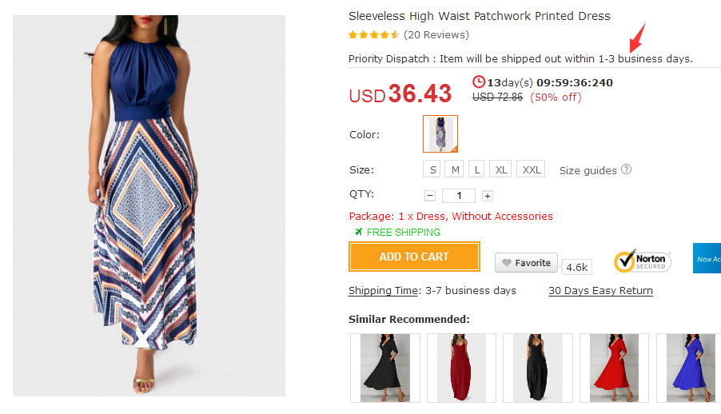Add the dress to Favorites

coord(525,263)
